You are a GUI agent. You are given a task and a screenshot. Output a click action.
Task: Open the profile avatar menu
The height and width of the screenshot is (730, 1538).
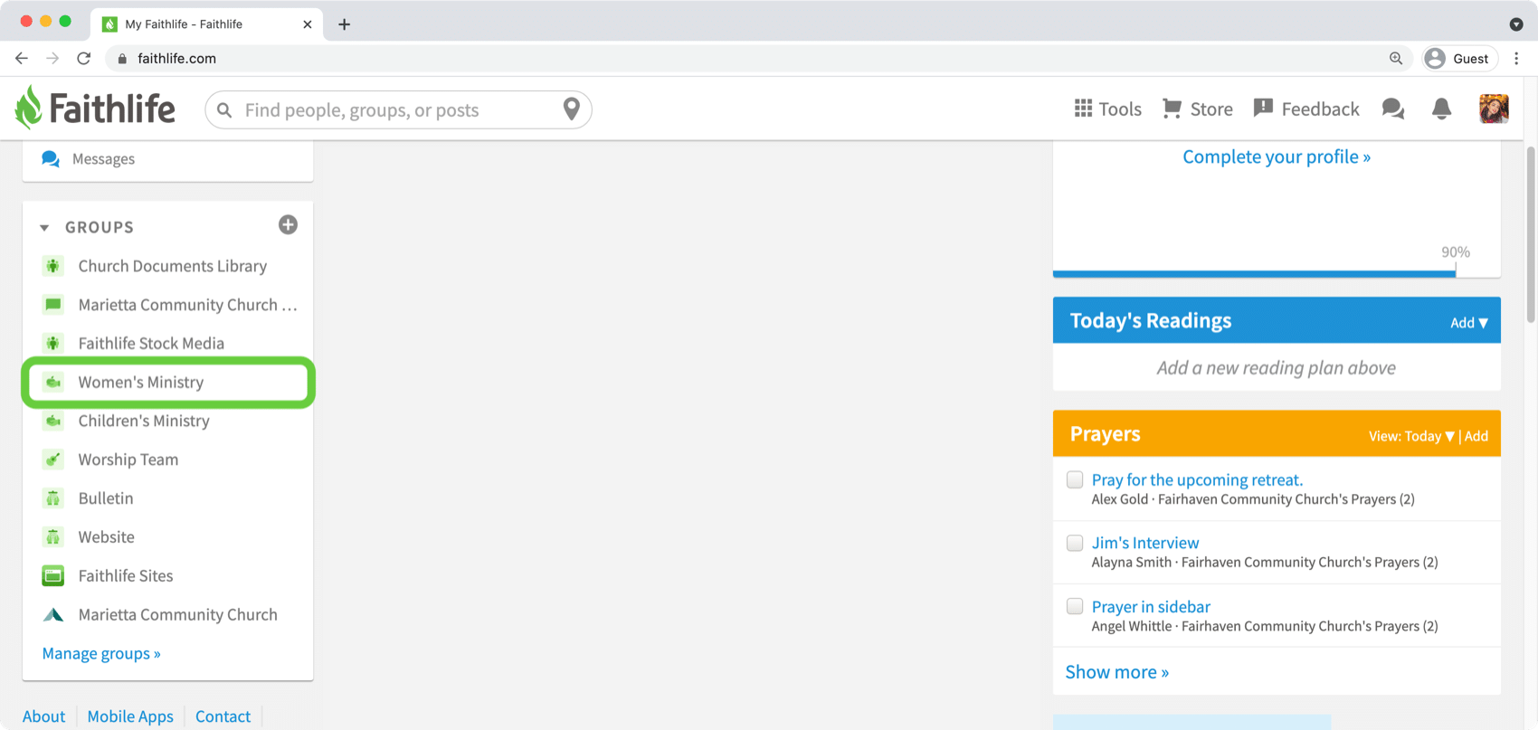click(x=1494, y=109)
